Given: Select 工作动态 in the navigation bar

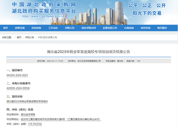Looking at the screenshot, I should pyautogui.click(x=53, y=28).
